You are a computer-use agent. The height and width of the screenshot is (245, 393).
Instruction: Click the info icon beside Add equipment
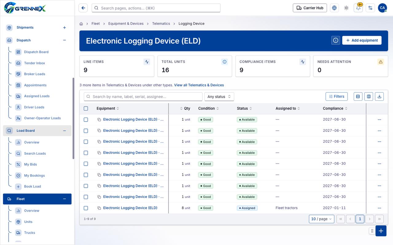pyautogui.click(x=336, y=40)
